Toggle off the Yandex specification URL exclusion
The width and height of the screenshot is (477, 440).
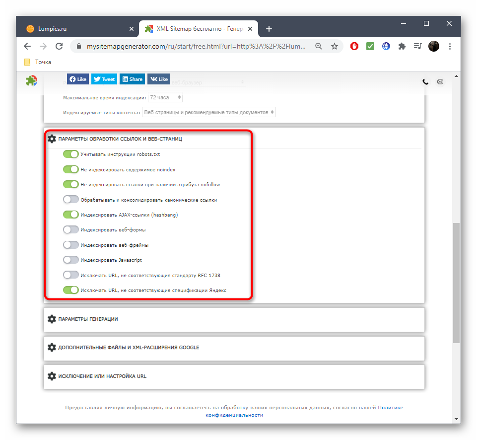pyautogui.click(x=71, y=290)
